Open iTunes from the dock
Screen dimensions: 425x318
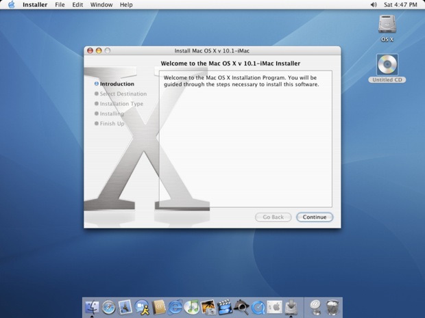[x=192, y=308]
